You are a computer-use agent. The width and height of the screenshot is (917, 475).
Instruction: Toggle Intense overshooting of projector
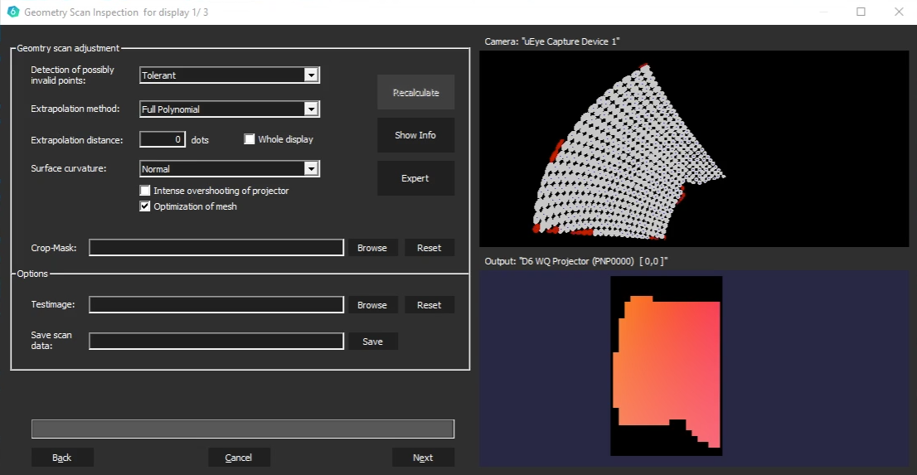point(145,191)
